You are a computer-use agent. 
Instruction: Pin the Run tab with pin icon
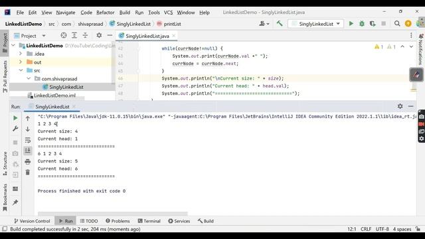(x=15, y=202)
